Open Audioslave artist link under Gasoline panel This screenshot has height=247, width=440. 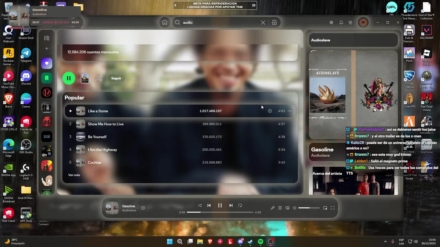[320, 155]
